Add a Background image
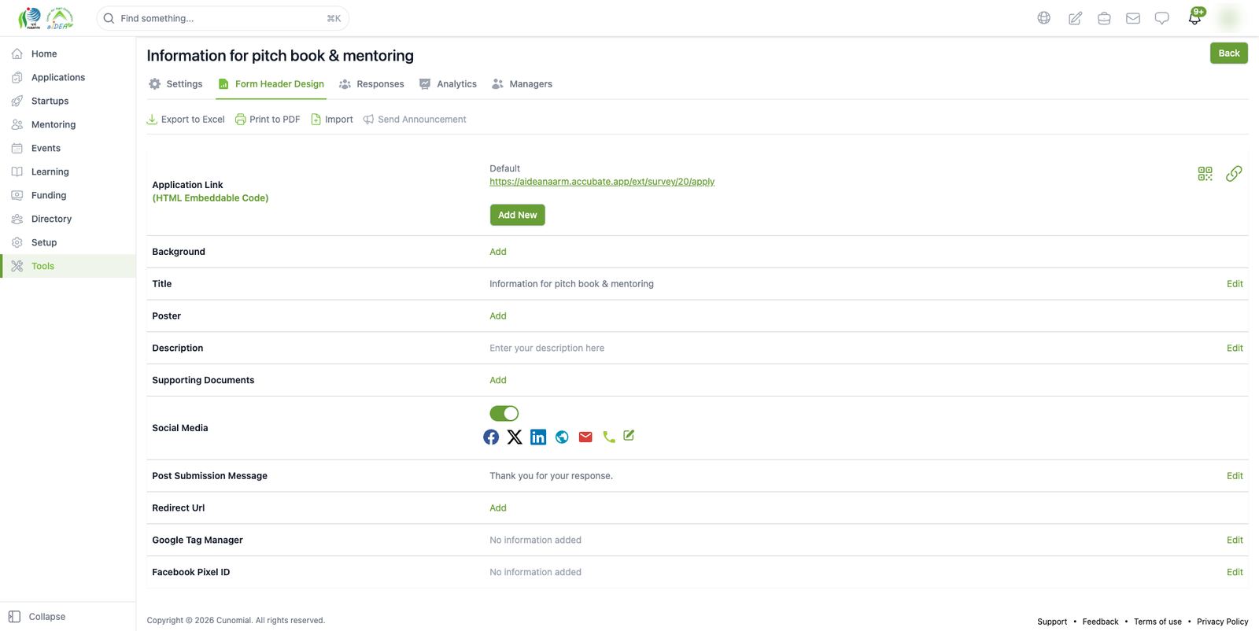 498,252
